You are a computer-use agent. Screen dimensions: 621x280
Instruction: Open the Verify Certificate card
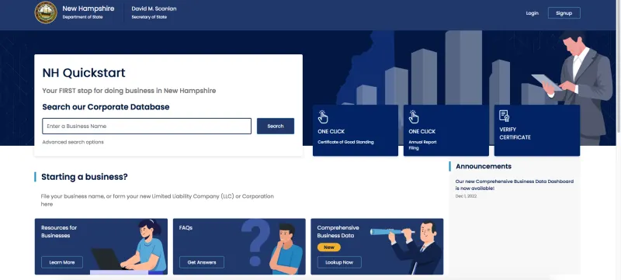pyautogui.click(x=537, y=130)
